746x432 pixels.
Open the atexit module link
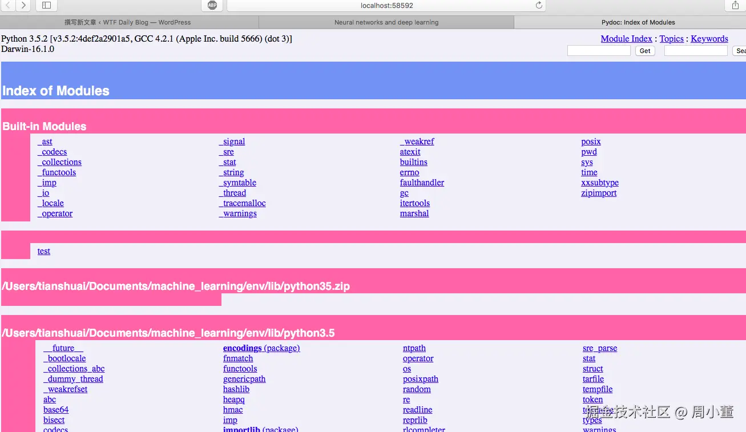coord(410,152)
